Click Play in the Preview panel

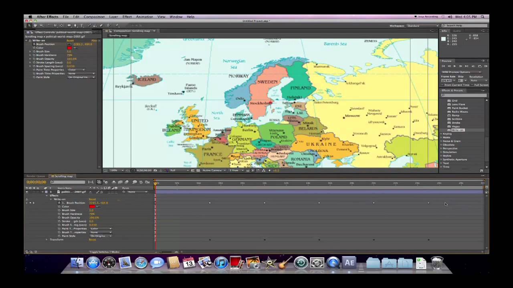click(x=454, y=66)
